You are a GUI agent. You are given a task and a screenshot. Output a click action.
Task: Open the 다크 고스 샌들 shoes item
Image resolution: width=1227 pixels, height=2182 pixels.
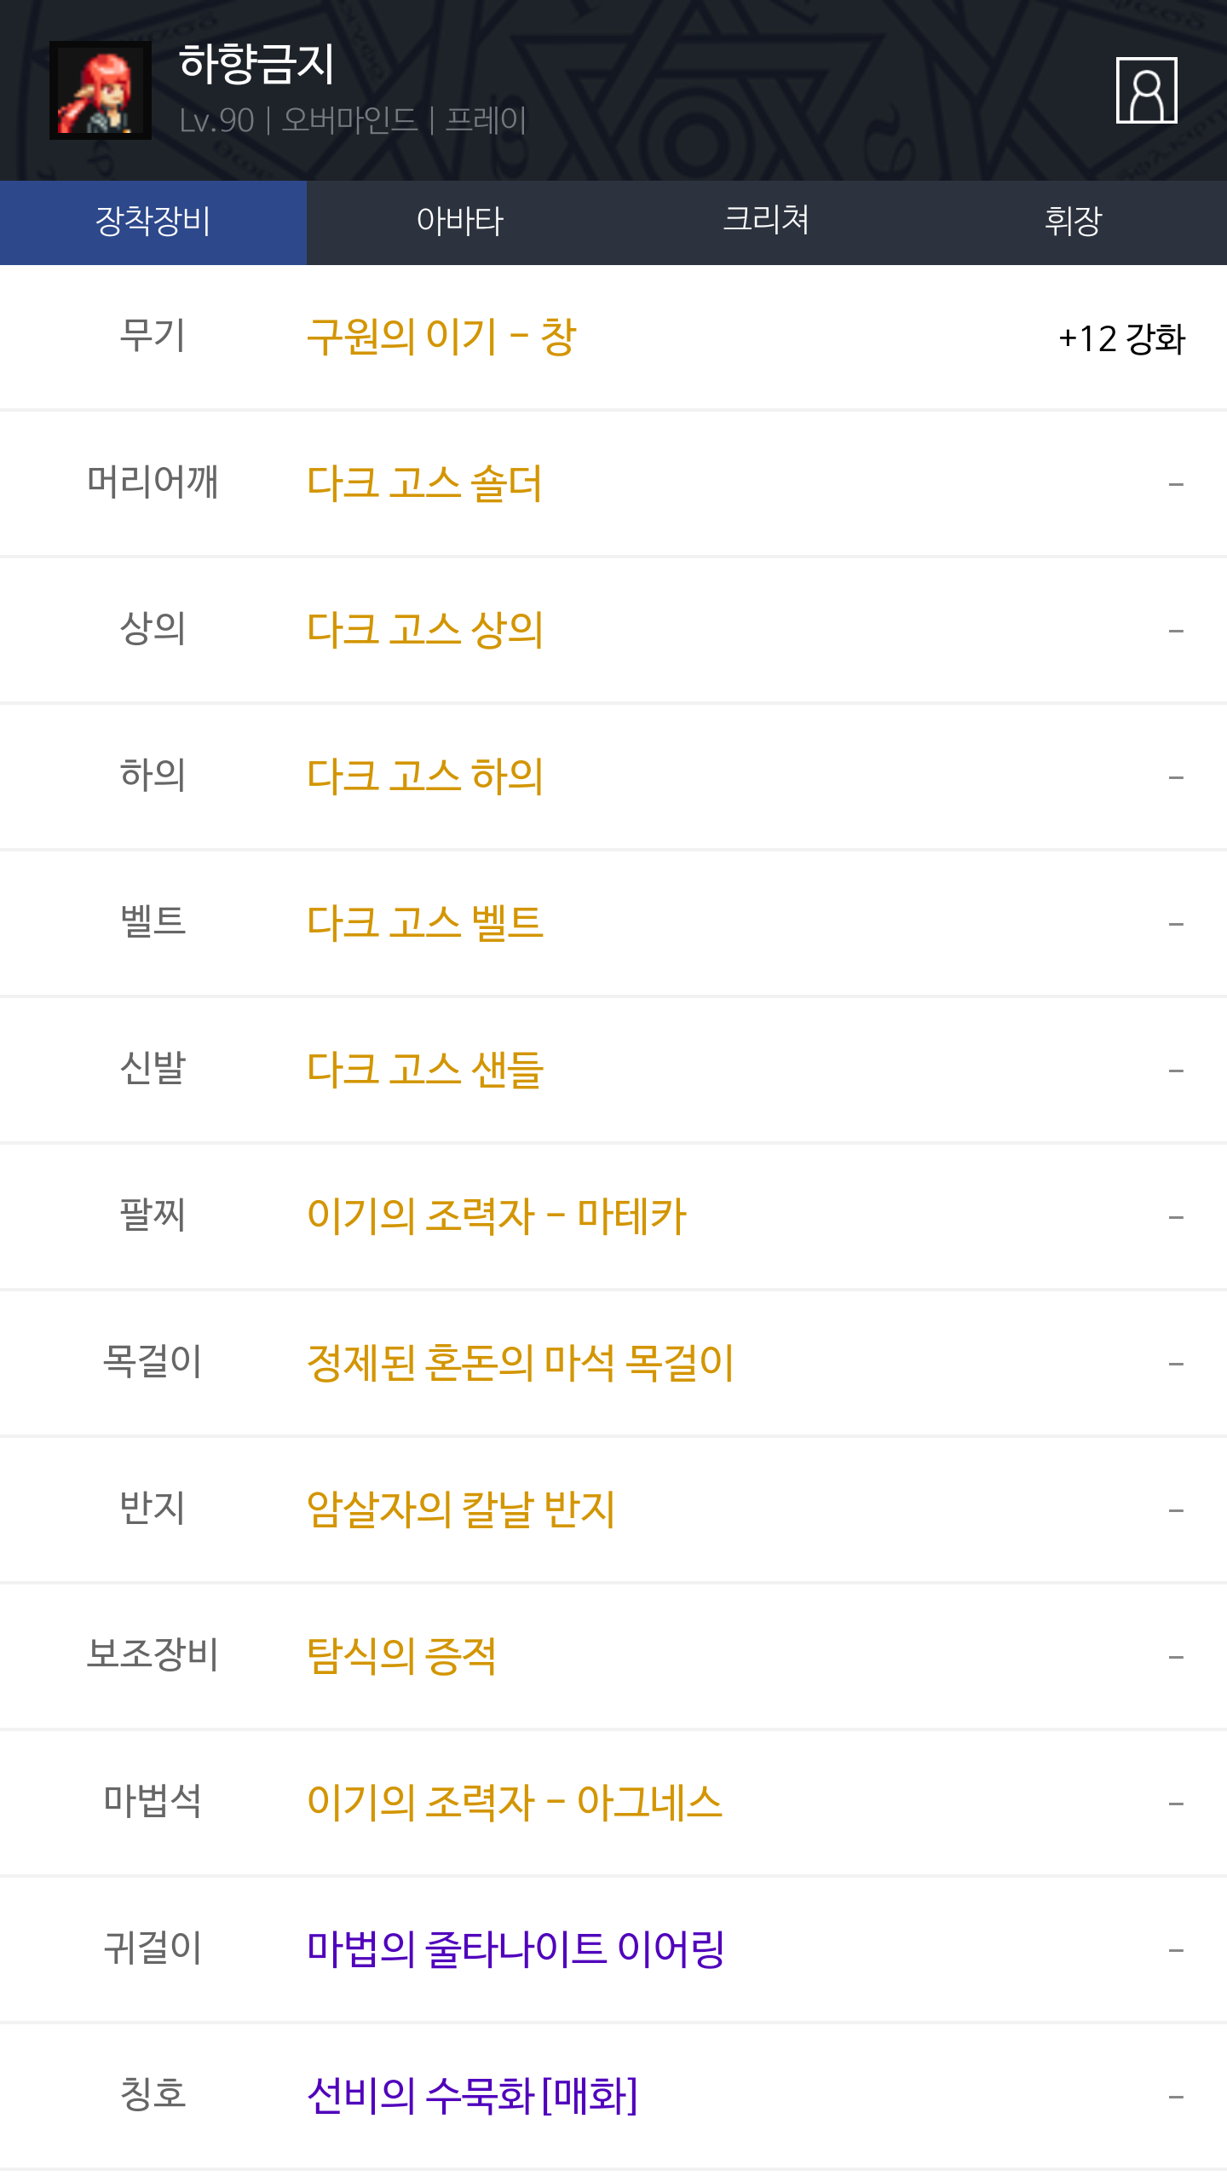(x=424, y=1071)
